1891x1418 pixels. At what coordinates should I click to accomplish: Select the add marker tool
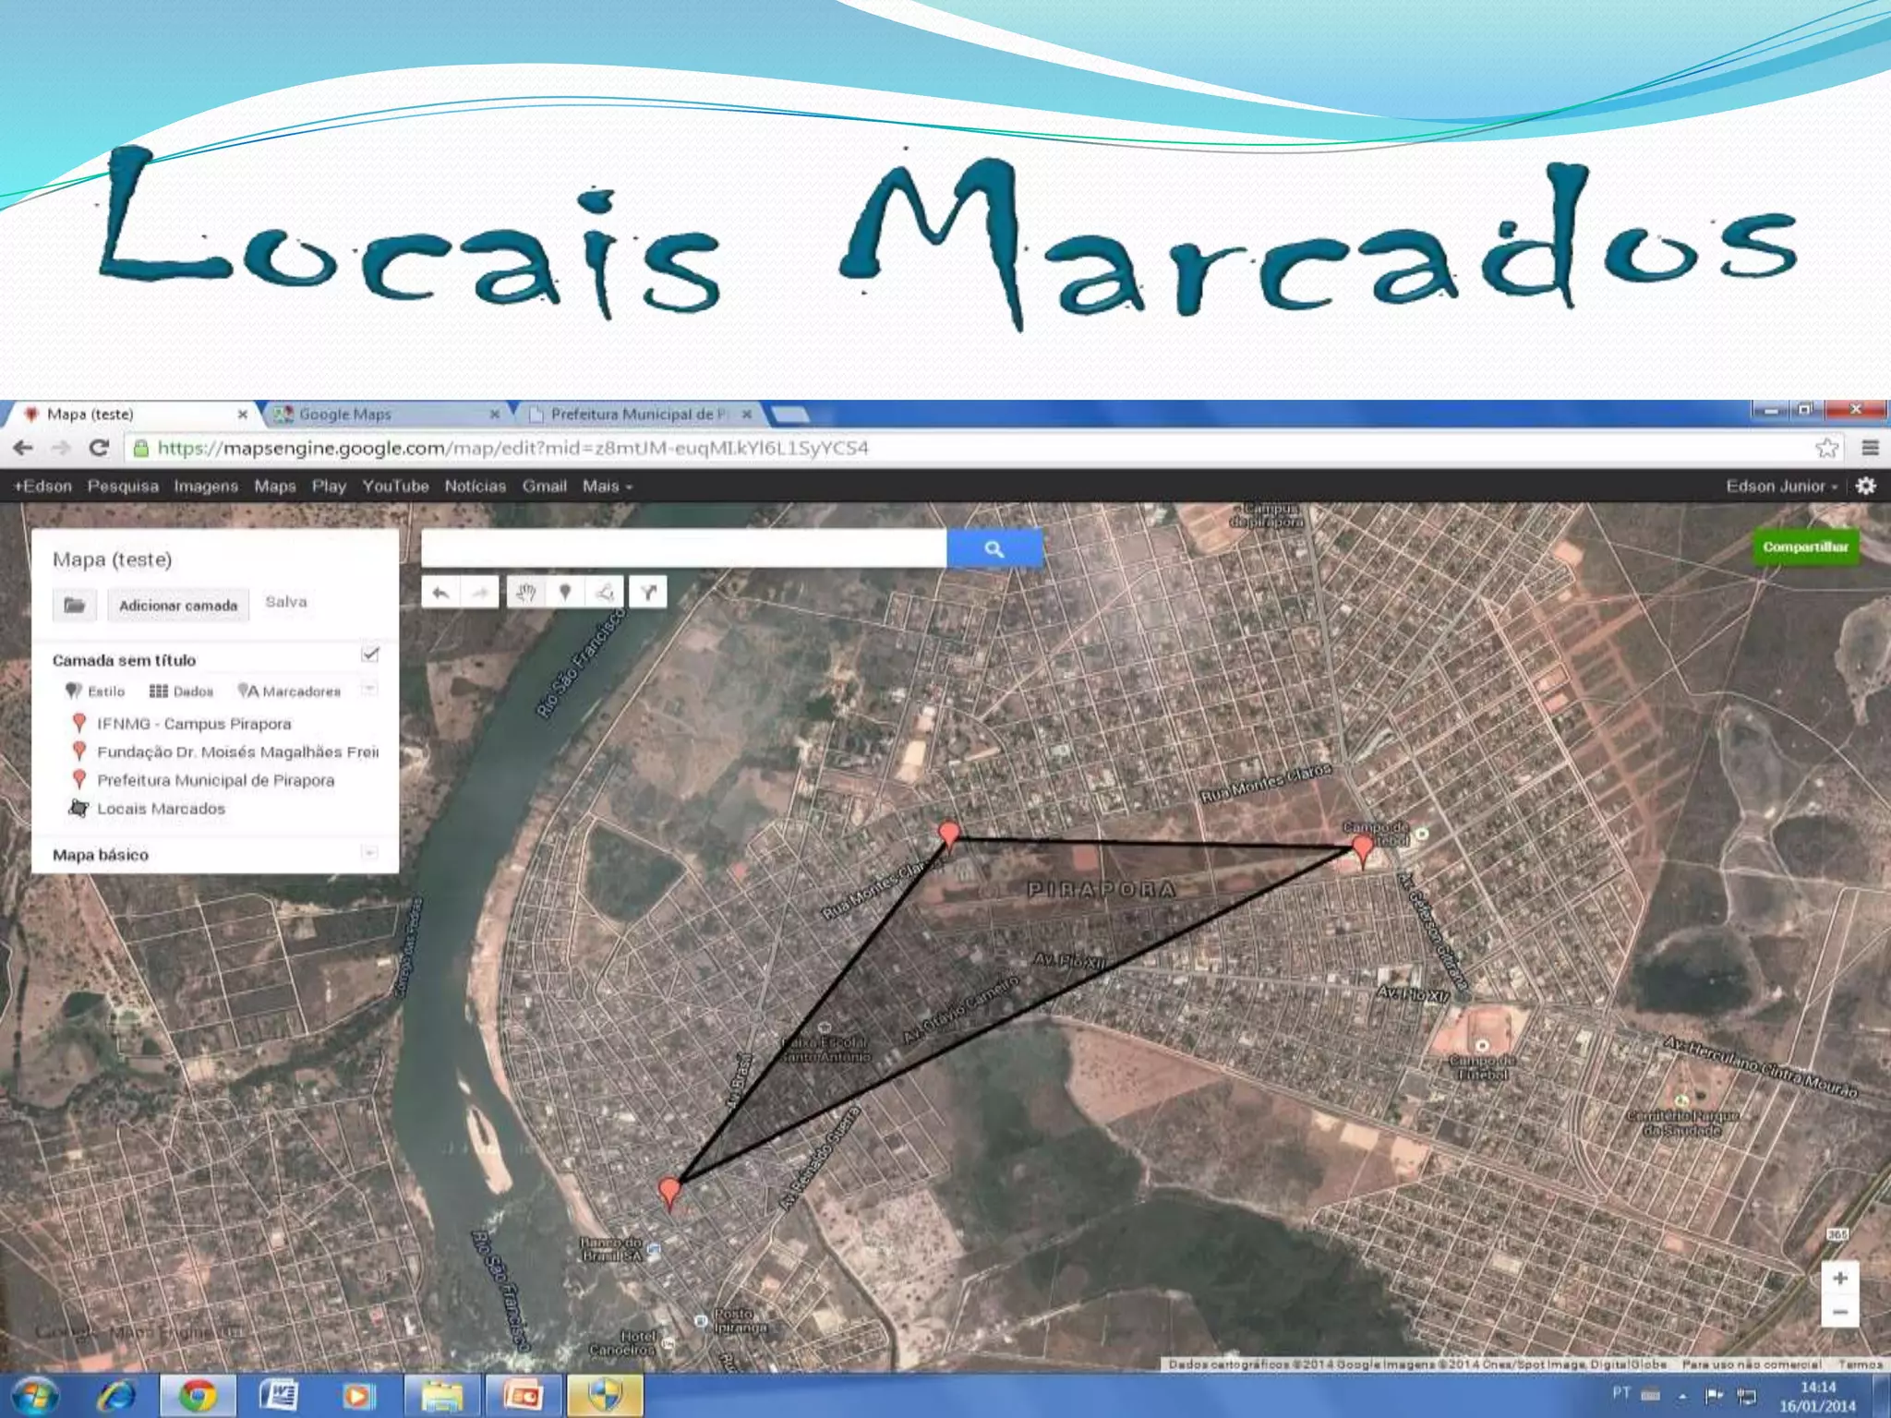(x=565, y=593)
